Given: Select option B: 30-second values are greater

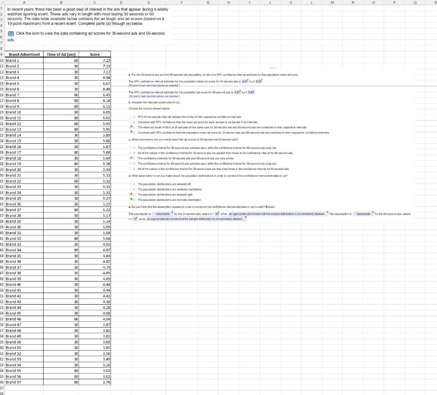Looking at the screenshot, I should (x=131, y=153).
